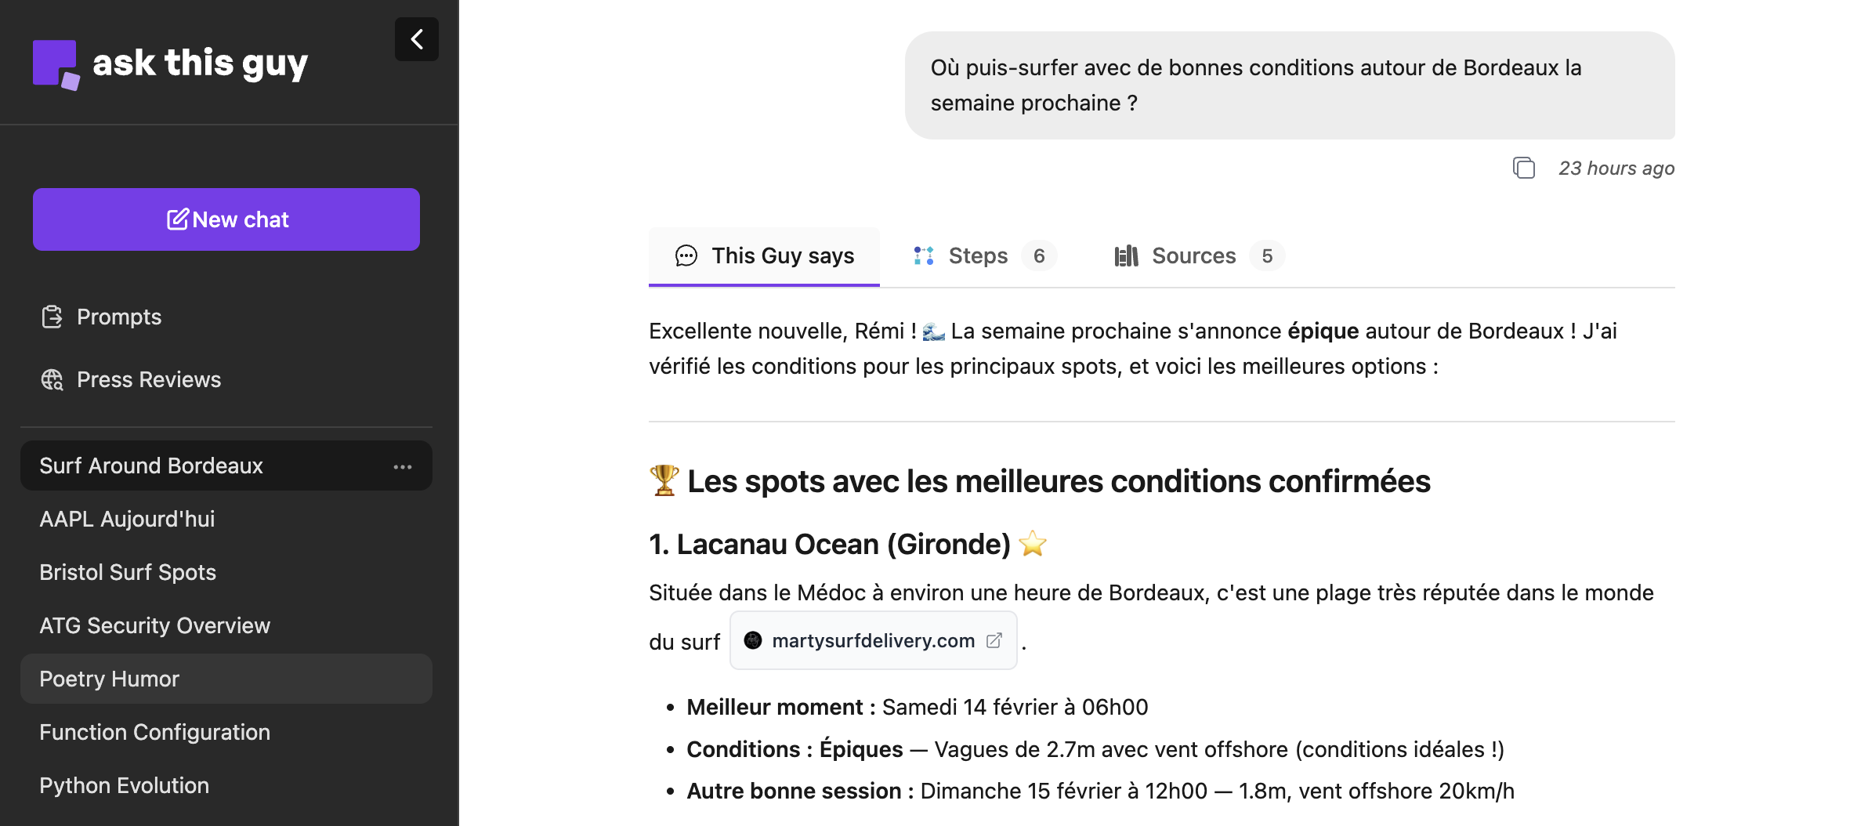
Task: Start a New chat
Action: pos(226,219)
